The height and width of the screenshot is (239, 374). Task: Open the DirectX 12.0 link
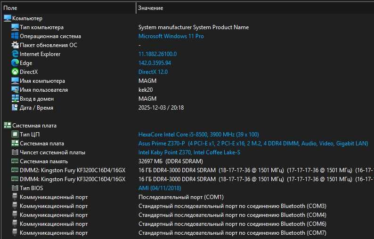[153, 72]
